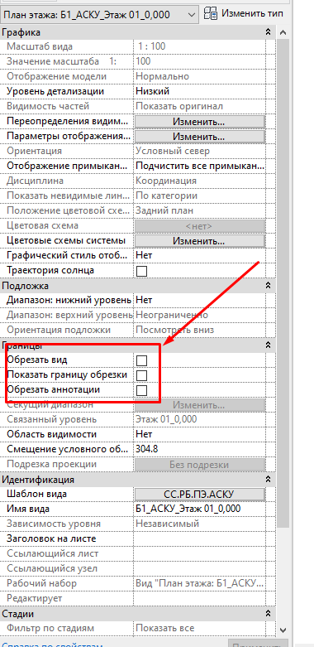This screenshot has width=314, height=647.
Task: Toggle the Траектория солнца checkbox
Action: click(141, 271)
